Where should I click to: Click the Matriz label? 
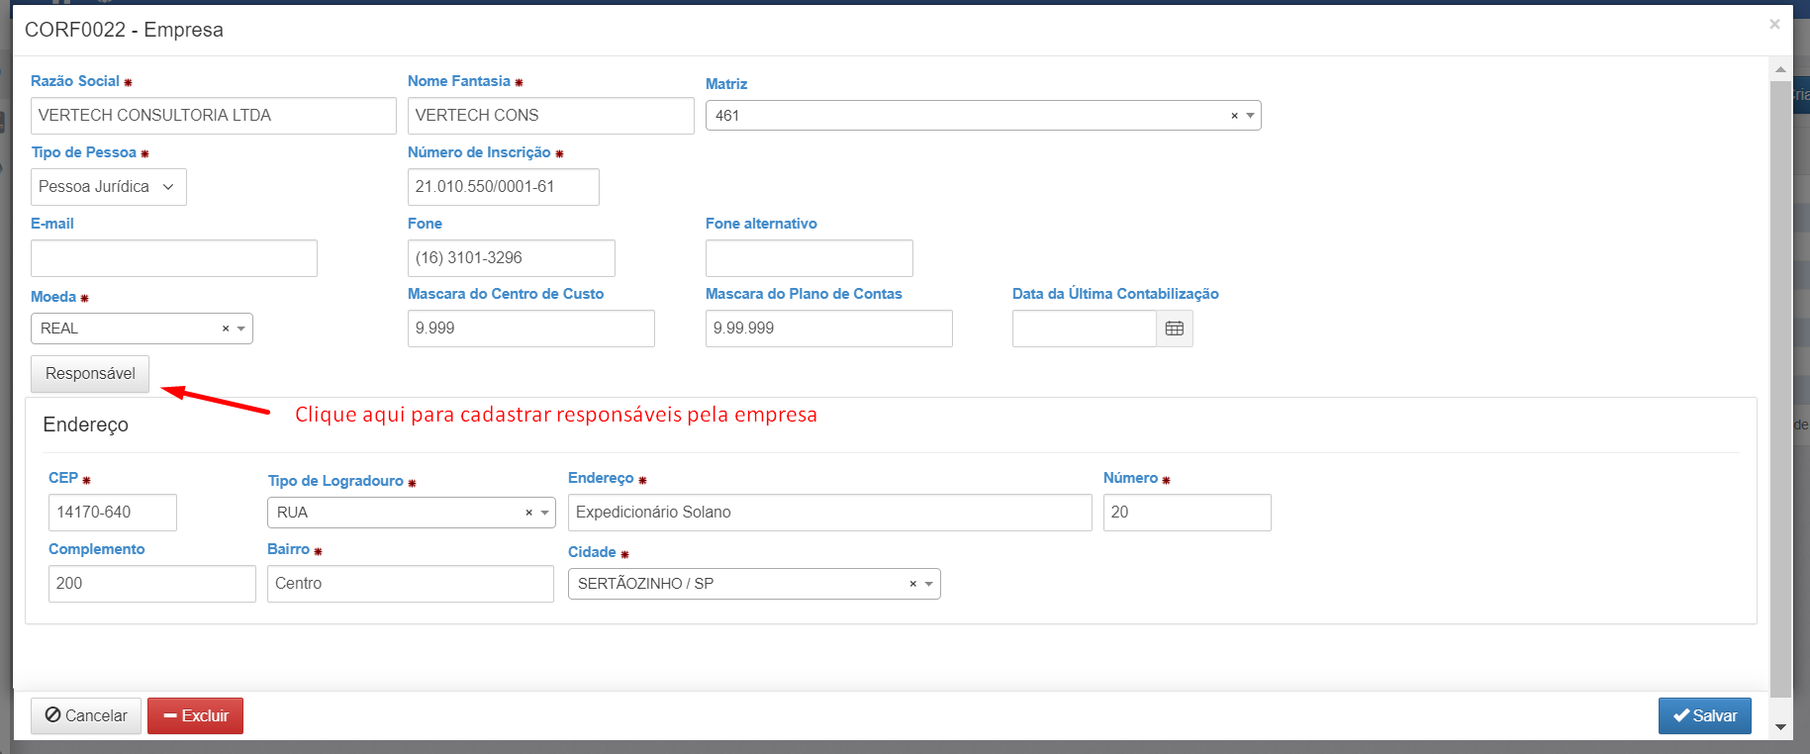click(x=726, y=84)
